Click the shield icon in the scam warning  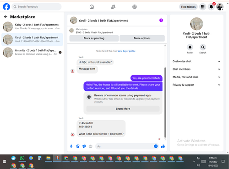tap(89, 97)
